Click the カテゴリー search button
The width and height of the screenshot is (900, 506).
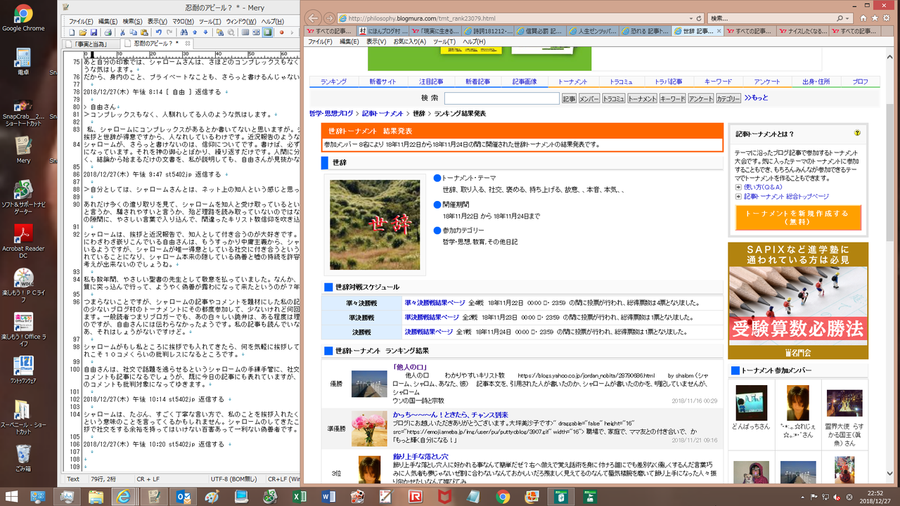(728, 99)
